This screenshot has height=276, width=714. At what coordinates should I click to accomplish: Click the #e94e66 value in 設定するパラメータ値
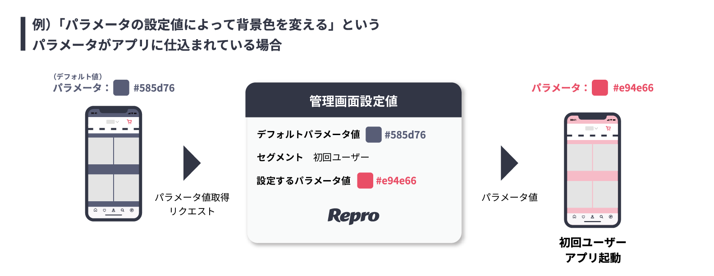396,181
